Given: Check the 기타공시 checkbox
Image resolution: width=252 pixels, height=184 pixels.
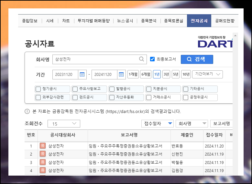Looking at the screenshot, I should [x=186, y=89].
